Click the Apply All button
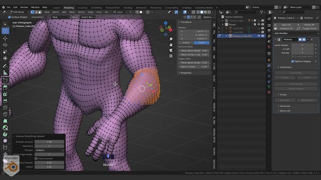Image resolution: width=321 pixels, height=180 pixels. [x=284, y=24]
